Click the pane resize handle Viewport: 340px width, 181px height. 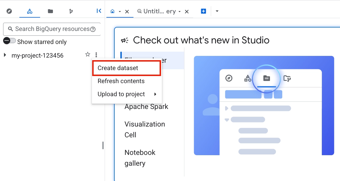103,145
